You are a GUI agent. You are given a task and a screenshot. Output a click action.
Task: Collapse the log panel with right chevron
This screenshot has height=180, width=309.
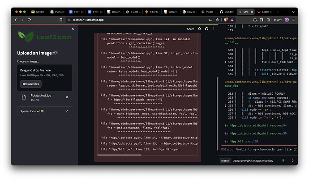point(292,161)
